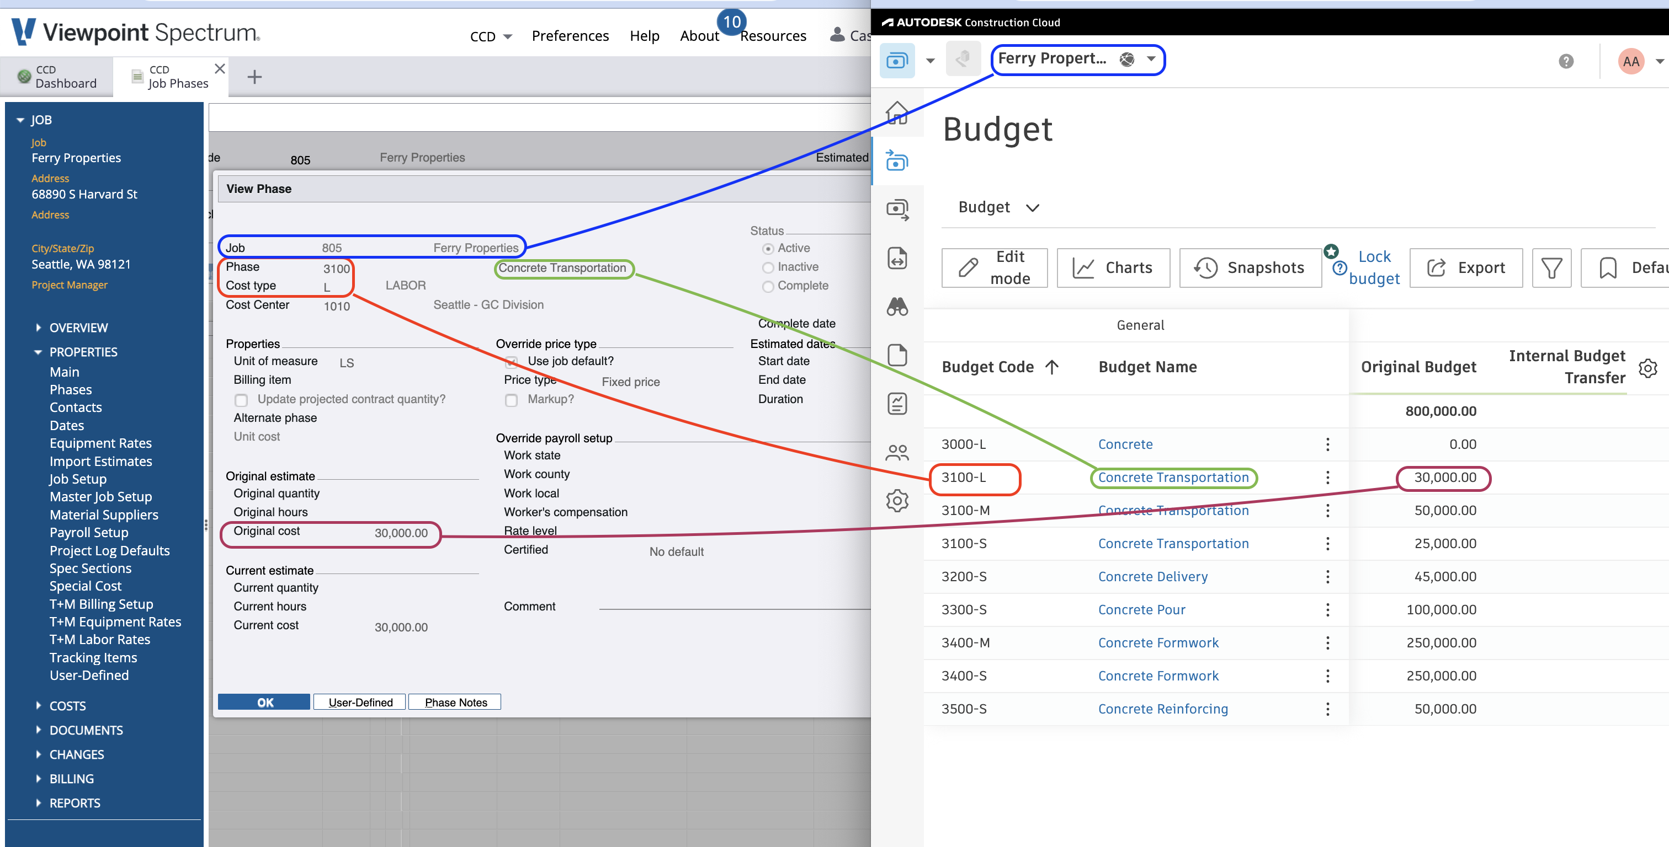Click the greyed project thumbnail icon
The image size is (1669, 847).
click(x=963, y=59)
